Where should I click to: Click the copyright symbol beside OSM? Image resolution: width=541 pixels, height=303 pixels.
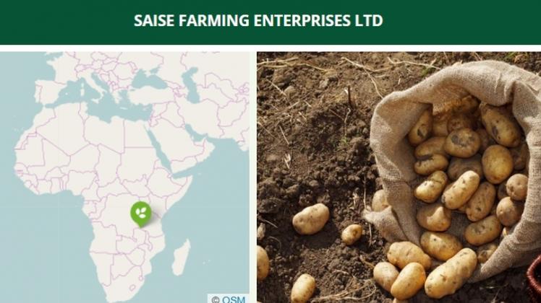(216, 299)
